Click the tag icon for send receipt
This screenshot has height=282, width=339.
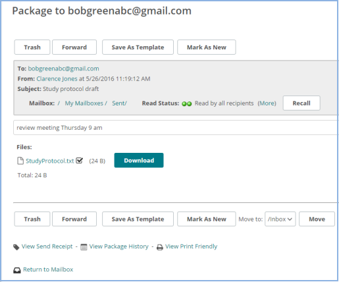coord(16,247)
